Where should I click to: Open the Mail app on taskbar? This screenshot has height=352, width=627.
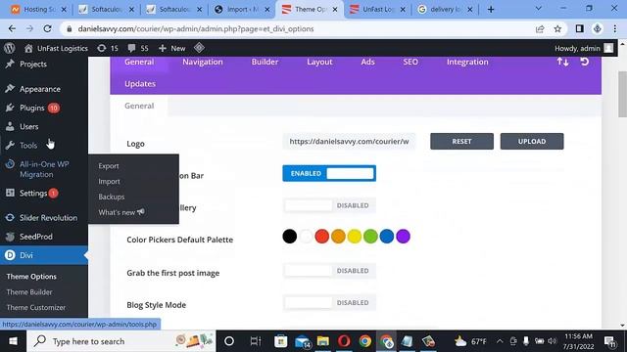303,341
